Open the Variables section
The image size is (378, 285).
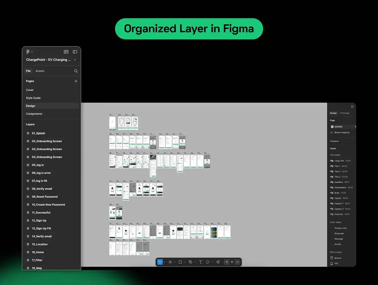pos(335,141)
